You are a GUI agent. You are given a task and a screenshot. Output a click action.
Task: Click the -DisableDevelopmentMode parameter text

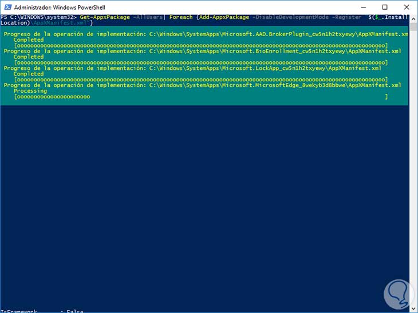tap(290, 17)
